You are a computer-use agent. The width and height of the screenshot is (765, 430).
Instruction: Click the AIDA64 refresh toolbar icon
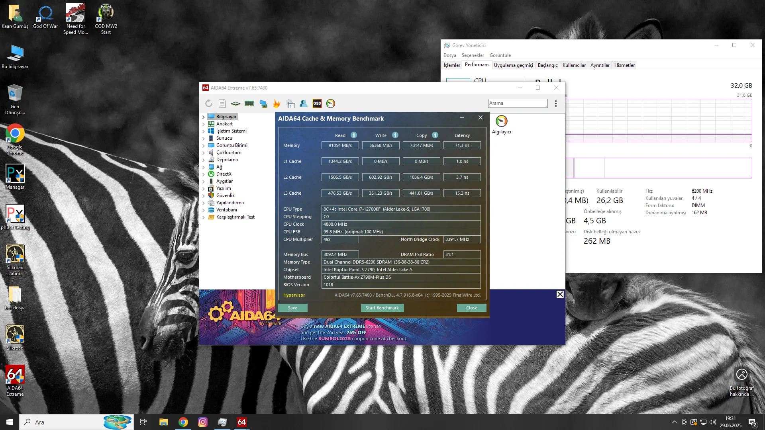click(209, 104)
